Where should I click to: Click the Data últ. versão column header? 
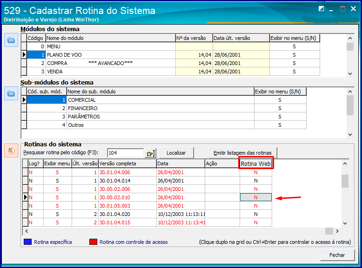tap(241, 38)
